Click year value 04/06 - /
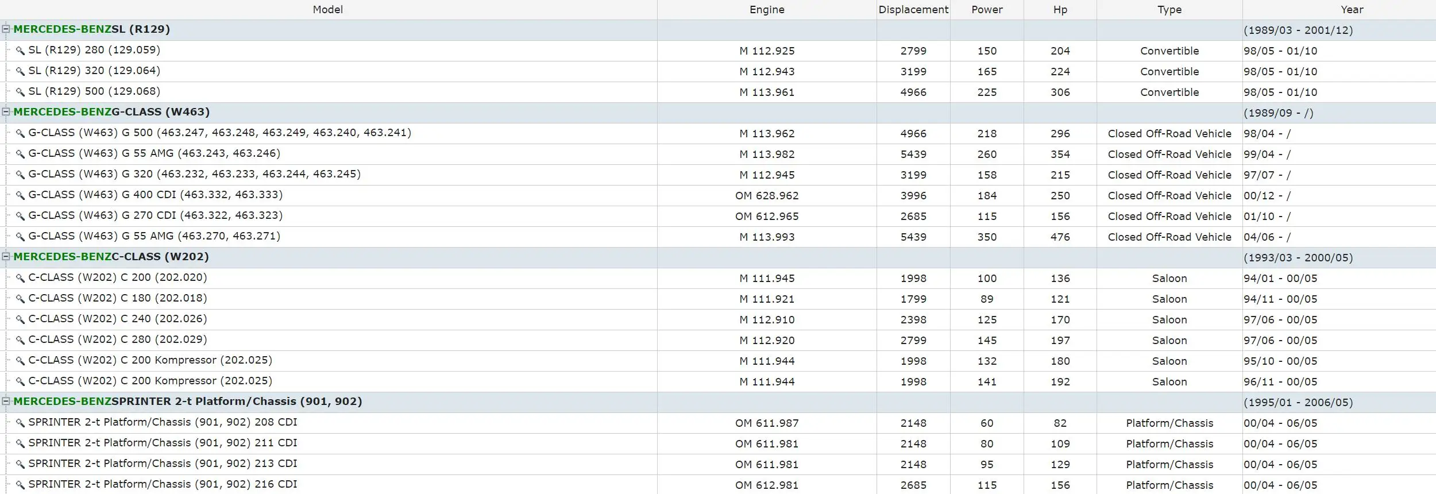 point(1267,237)
